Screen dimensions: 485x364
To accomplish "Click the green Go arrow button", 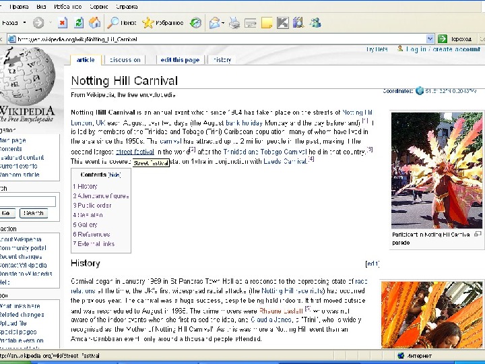I will click(x=443, y=39).
